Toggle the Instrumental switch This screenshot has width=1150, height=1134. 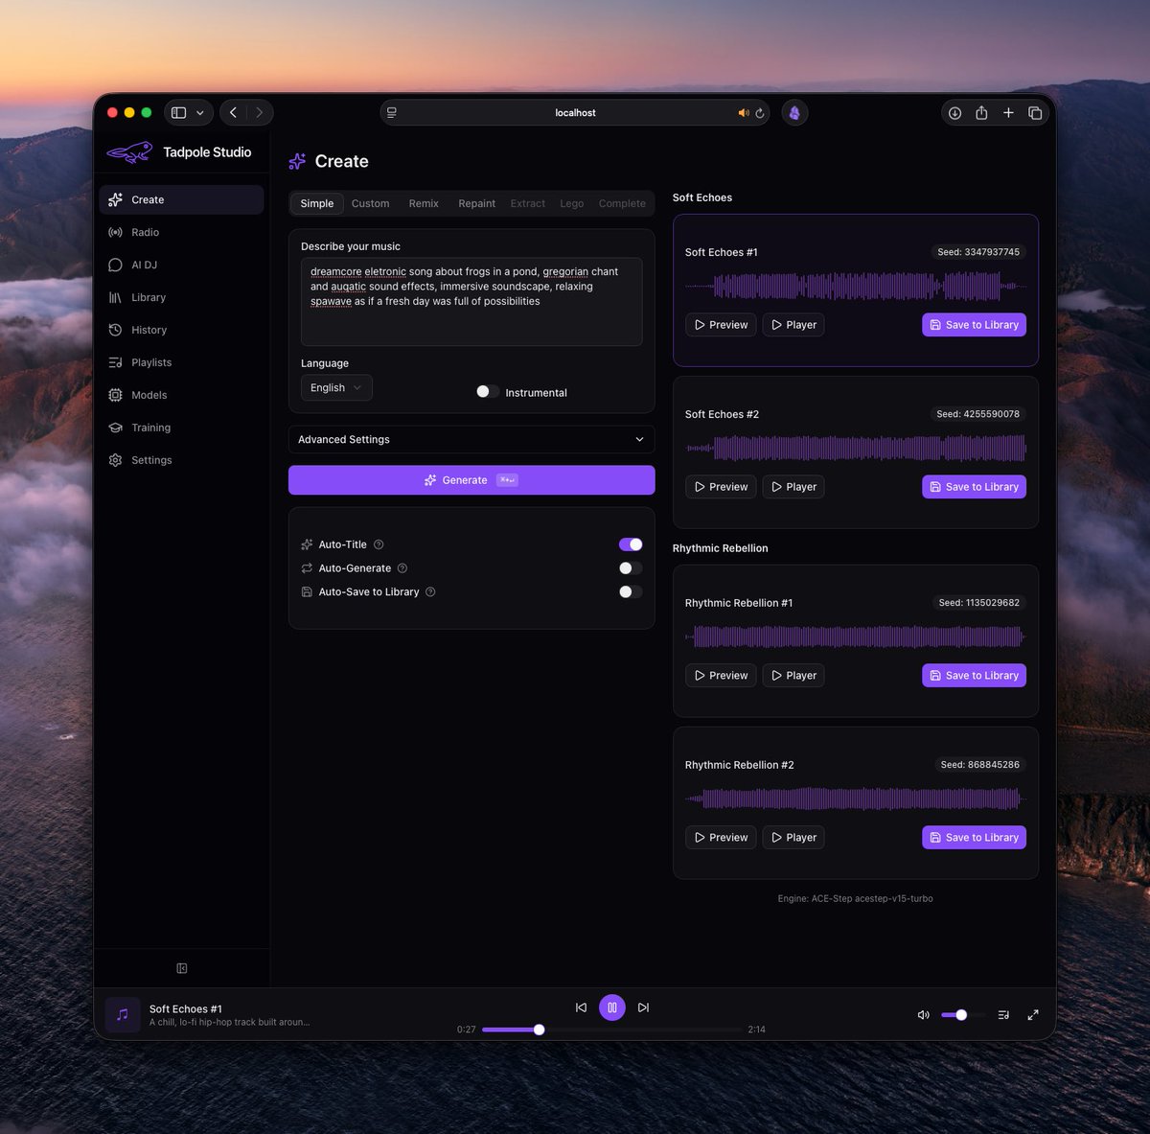pos(488,392)
